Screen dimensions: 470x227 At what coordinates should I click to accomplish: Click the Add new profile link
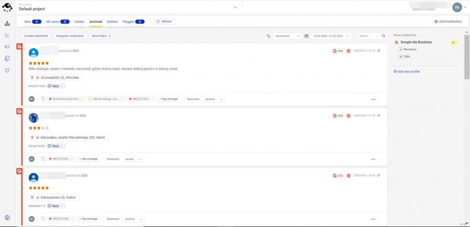[x=407, y=72]
